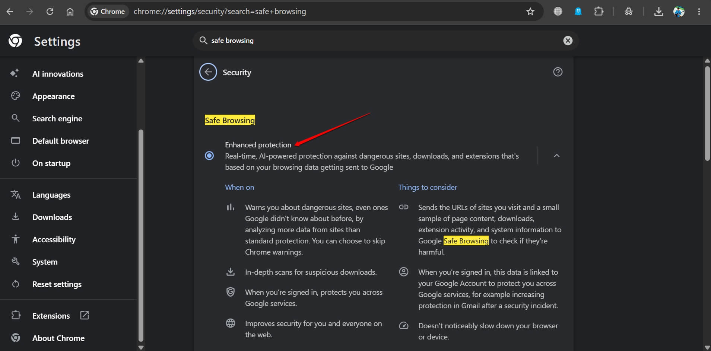The width and height of the screenshot is (711, 351).
Task: Bookmark this page with the star icon
Action: coord(530,12)
